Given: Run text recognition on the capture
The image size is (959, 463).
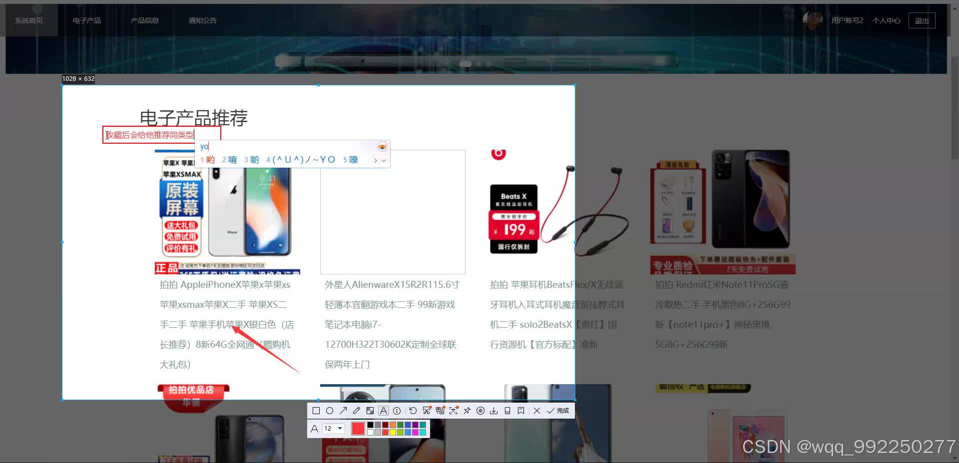Looking at the screenshot, I should click(454, 411).
